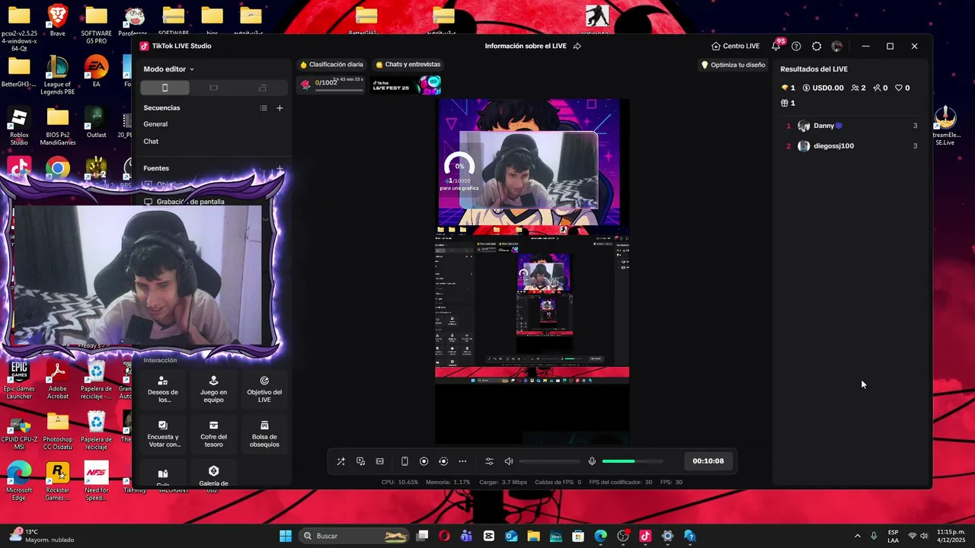Adjust the speaker volume slider
Viewport: 975px width, 548px height.
(x=549, y=461)
